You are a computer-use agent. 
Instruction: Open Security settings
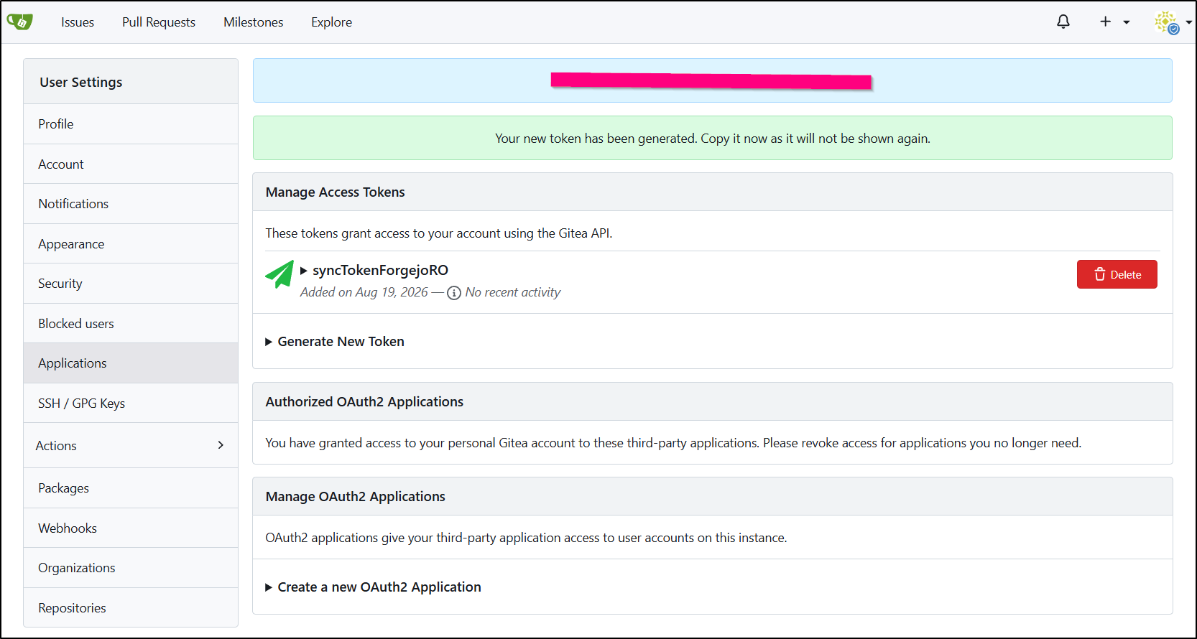131,284
